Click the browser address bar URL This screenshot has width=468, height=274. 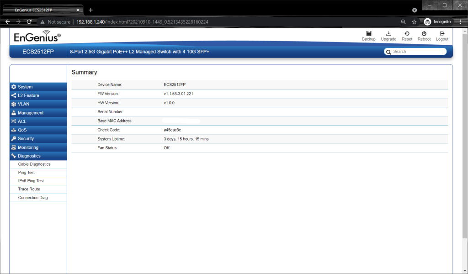click(143, 22)
